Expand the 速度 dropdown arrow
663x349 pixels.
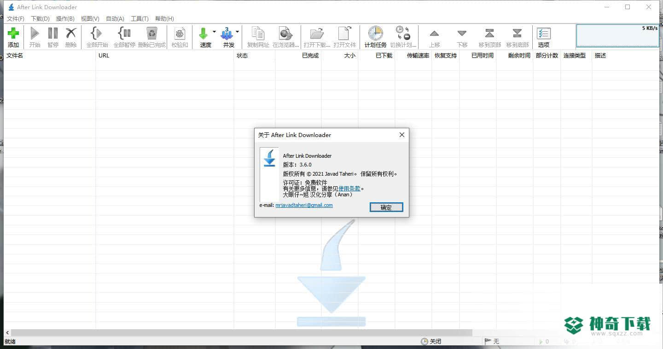pos(214,32)
